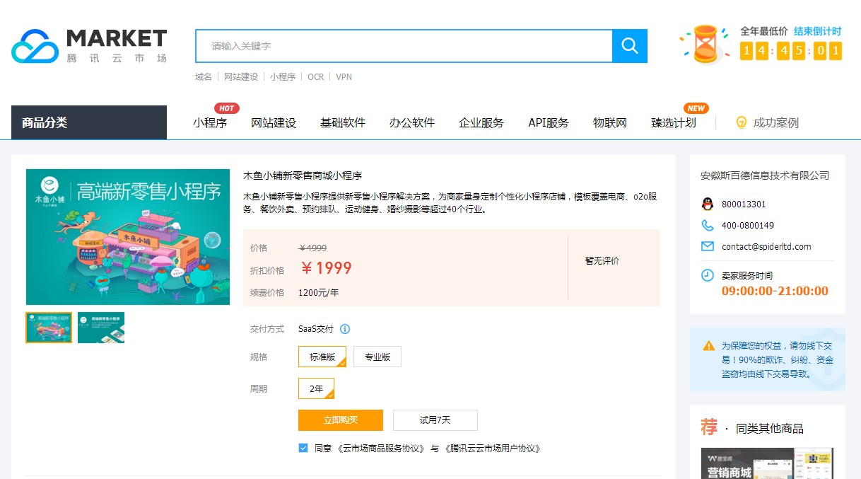The width and height of the screenshot is (861, 479).
Task: Click the OCR suggested keyword
Action: pyautogui.click(x=315, y=76)
